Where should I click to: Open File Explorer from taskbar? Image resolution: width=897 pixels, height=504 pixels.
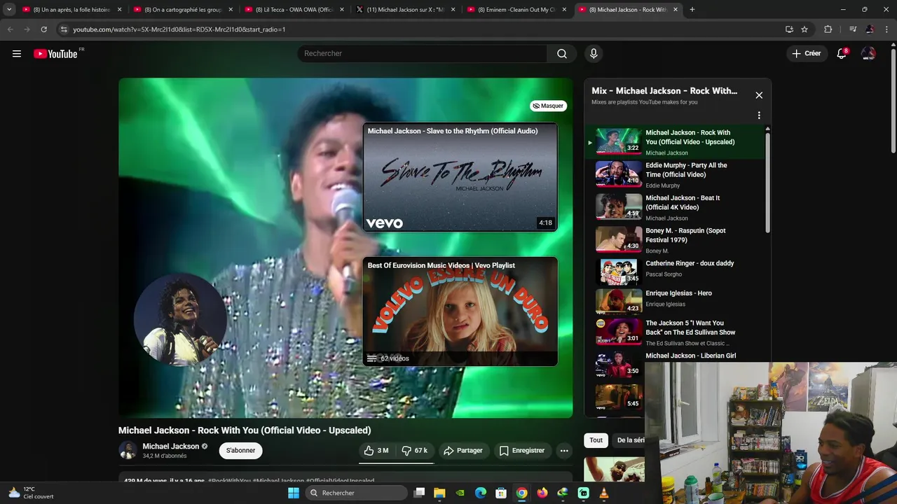pos(439,493)
